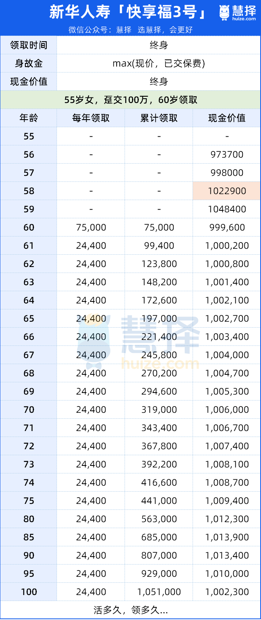
Task: Select 终身 value in the 领取时间 row
Action: [x=159, y=45]
